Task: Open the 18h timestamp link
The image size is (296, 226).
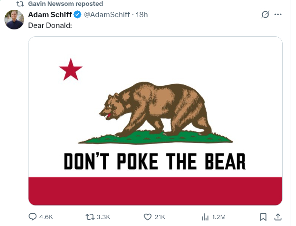Action: 142,14
